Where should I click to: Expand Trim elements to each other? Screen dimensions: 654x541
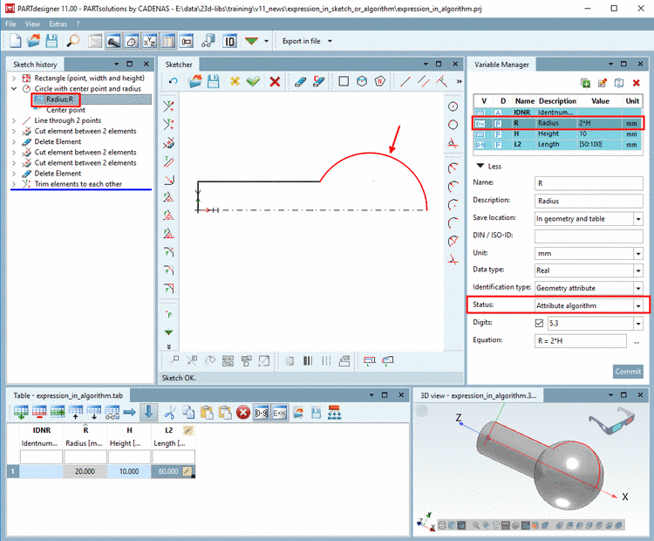pos(14,184)
